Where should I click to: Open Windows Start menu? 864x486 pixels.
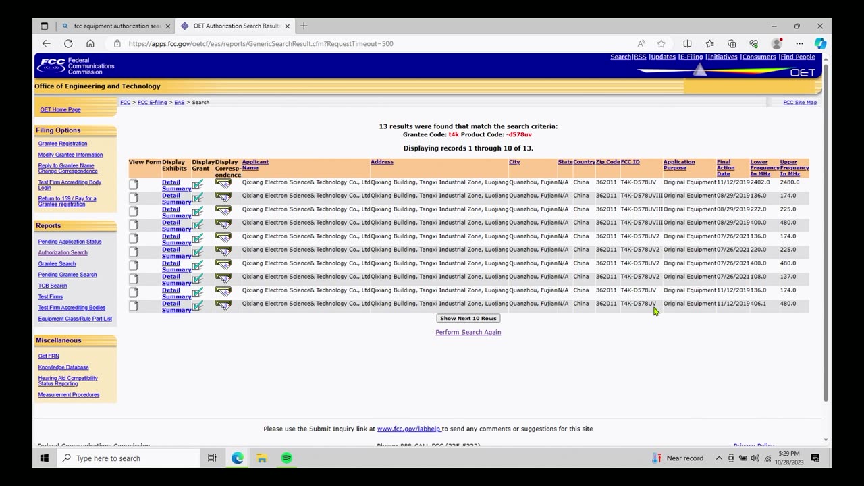click(x=45, y=458)
